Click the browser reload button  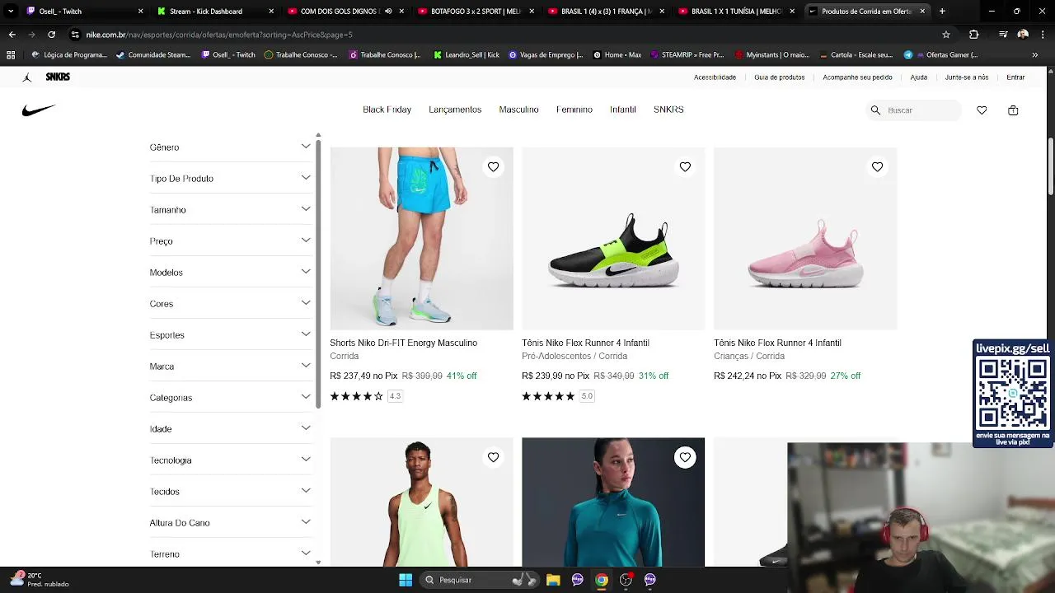pyautogui.click(x=51, y=35)
